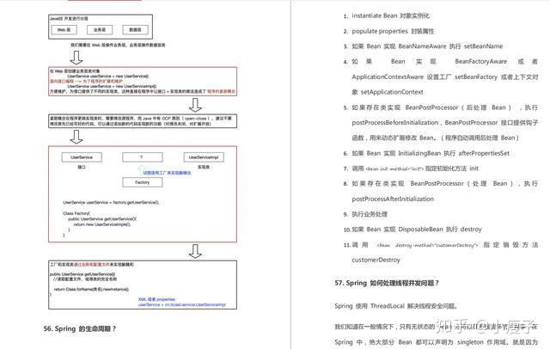Click the text "postProcessAfterInitialization"

pyautogui.click(x=393, y=199)
